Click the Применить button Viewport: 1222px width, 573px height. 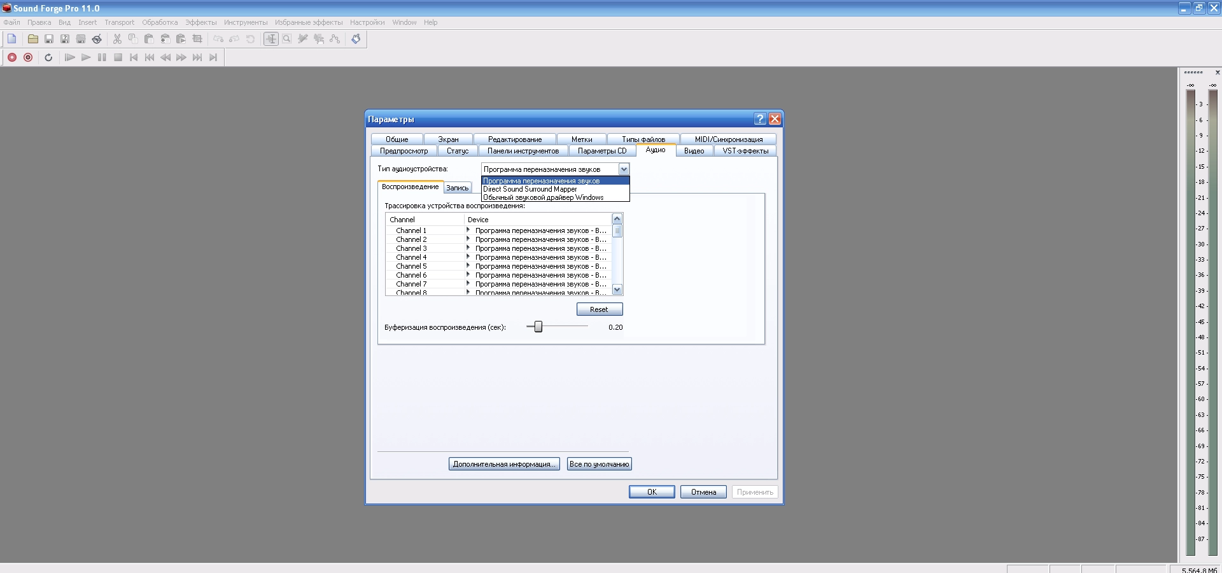pos(755,492)
